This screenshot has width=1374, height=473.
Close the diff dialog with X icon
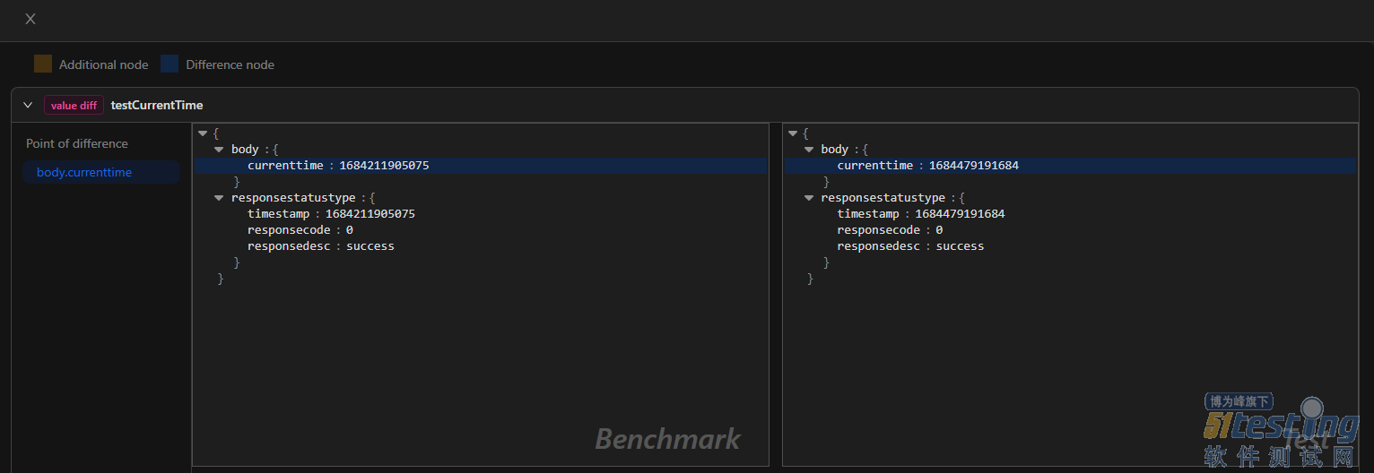(30, 19)
